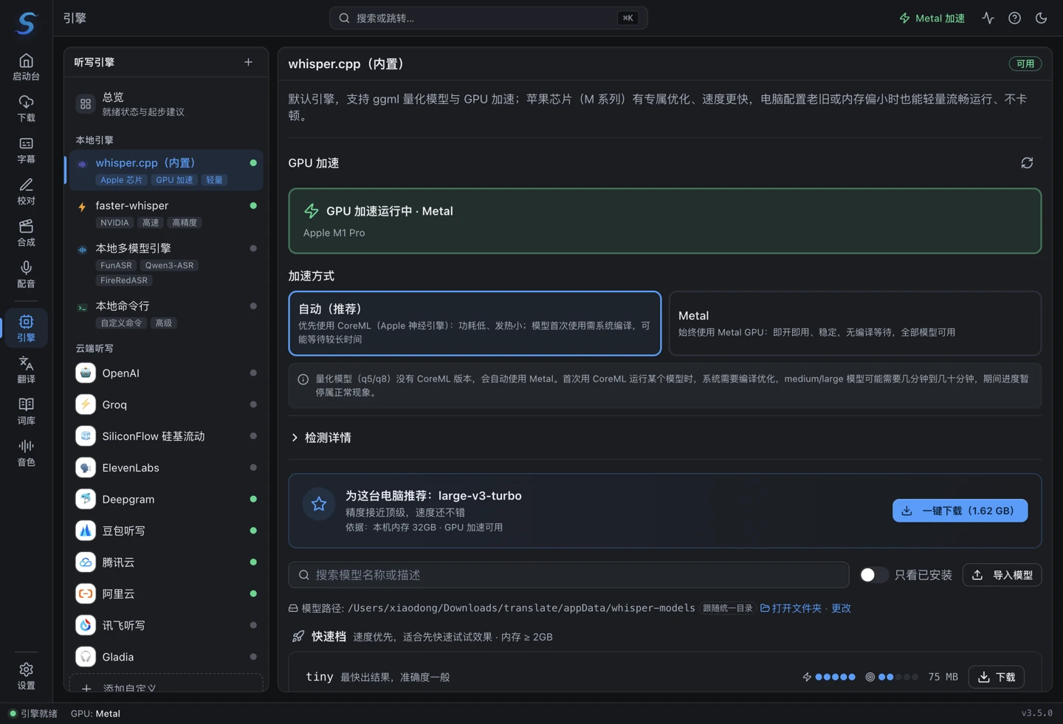Open the 合成 compose sidebar item

click(x=26, y=232)
